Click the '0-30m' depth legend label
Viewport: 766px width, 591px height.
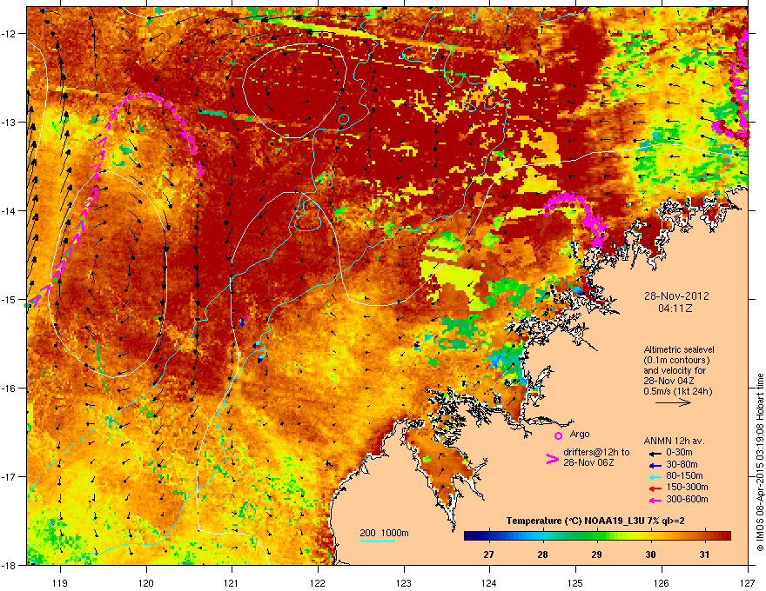pos(679,453)
